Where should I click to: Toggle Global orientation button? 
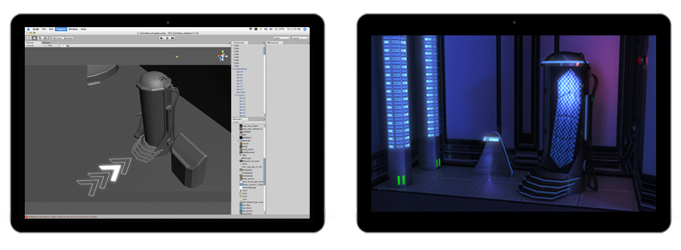click(69, 38)
